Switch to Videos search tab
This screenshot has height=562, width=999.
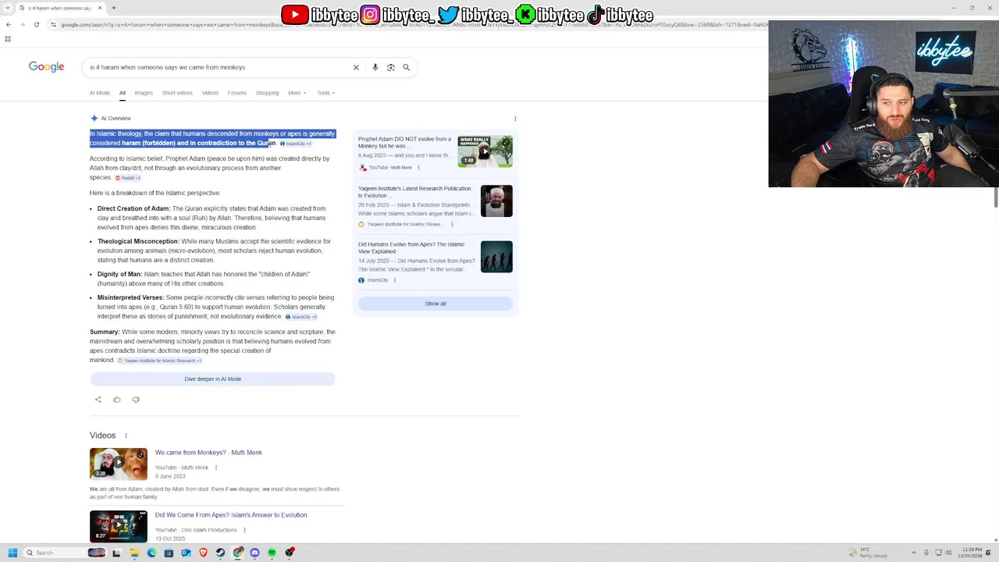click(x=210, y=93)
